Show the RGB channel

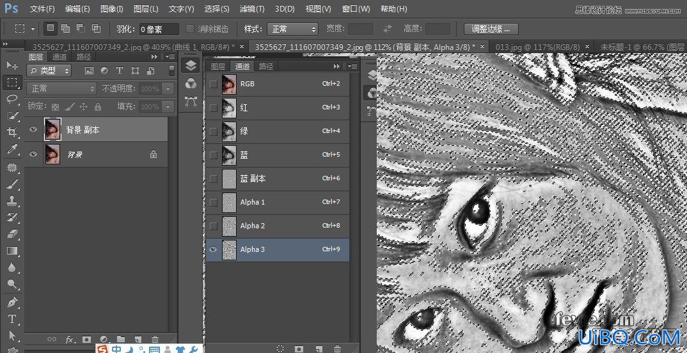coord(214,84)
